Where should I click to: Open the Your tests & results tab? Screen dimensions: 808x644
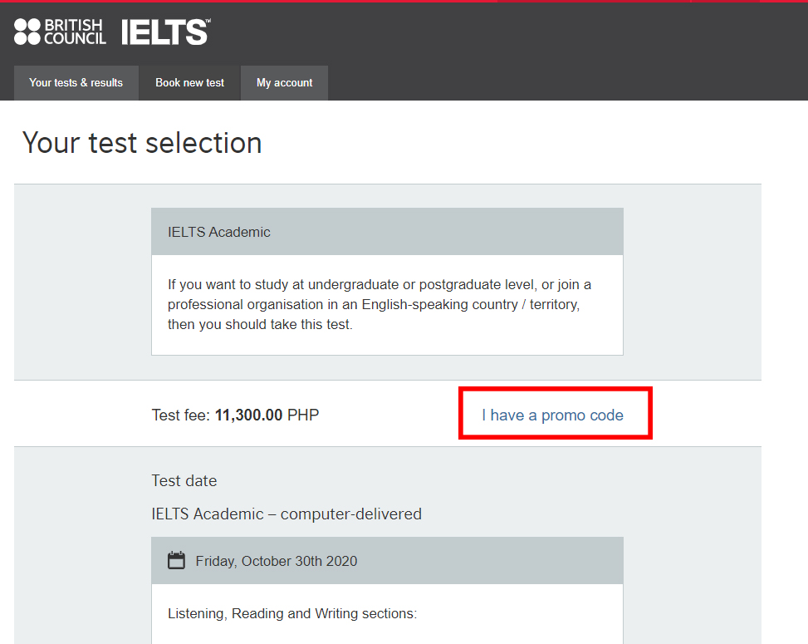point(76,82)
